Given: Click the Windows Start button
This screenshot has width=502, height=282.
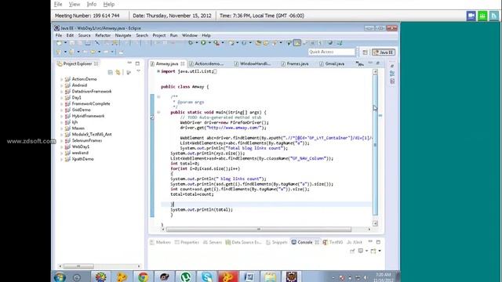Looking at the screenshot, I should tap(60, 277).
